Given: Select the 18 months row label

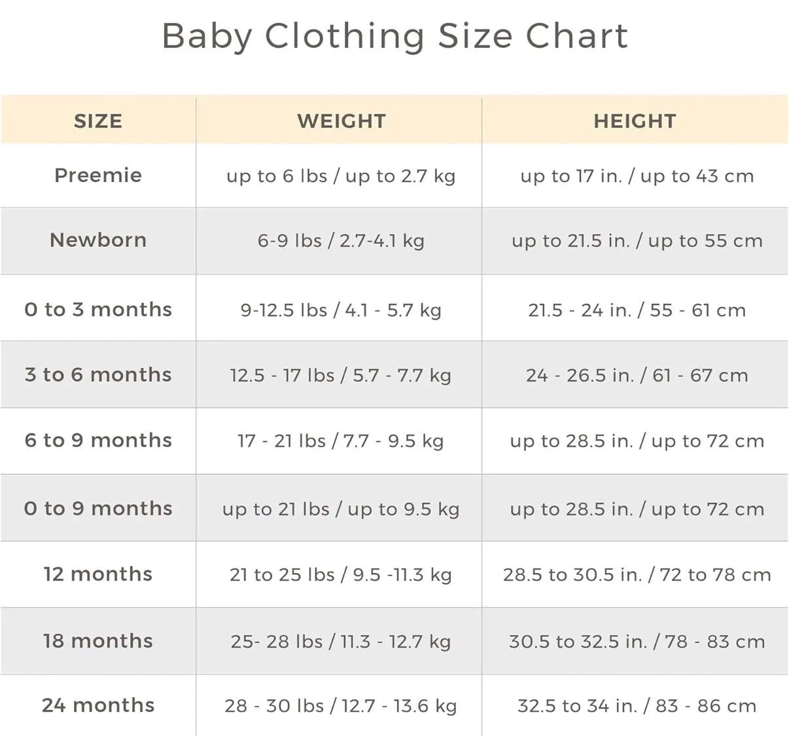Looking at the screenshot, I should 98,641.
